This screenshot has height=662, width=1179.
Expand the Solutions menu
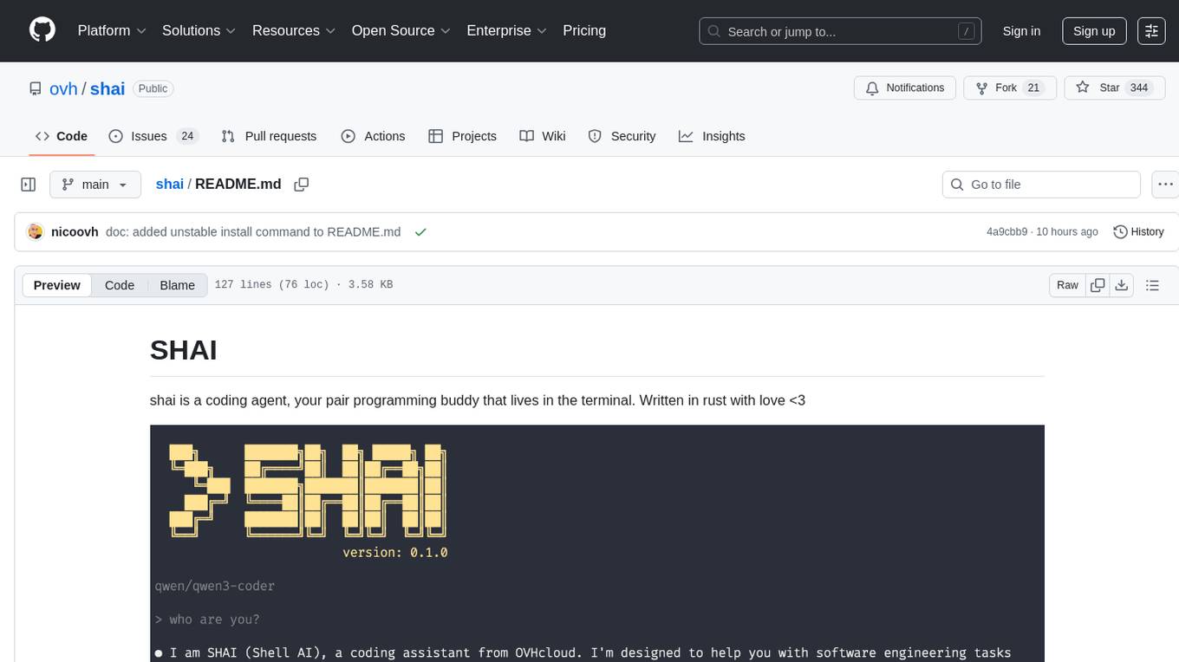click(199, 30)
